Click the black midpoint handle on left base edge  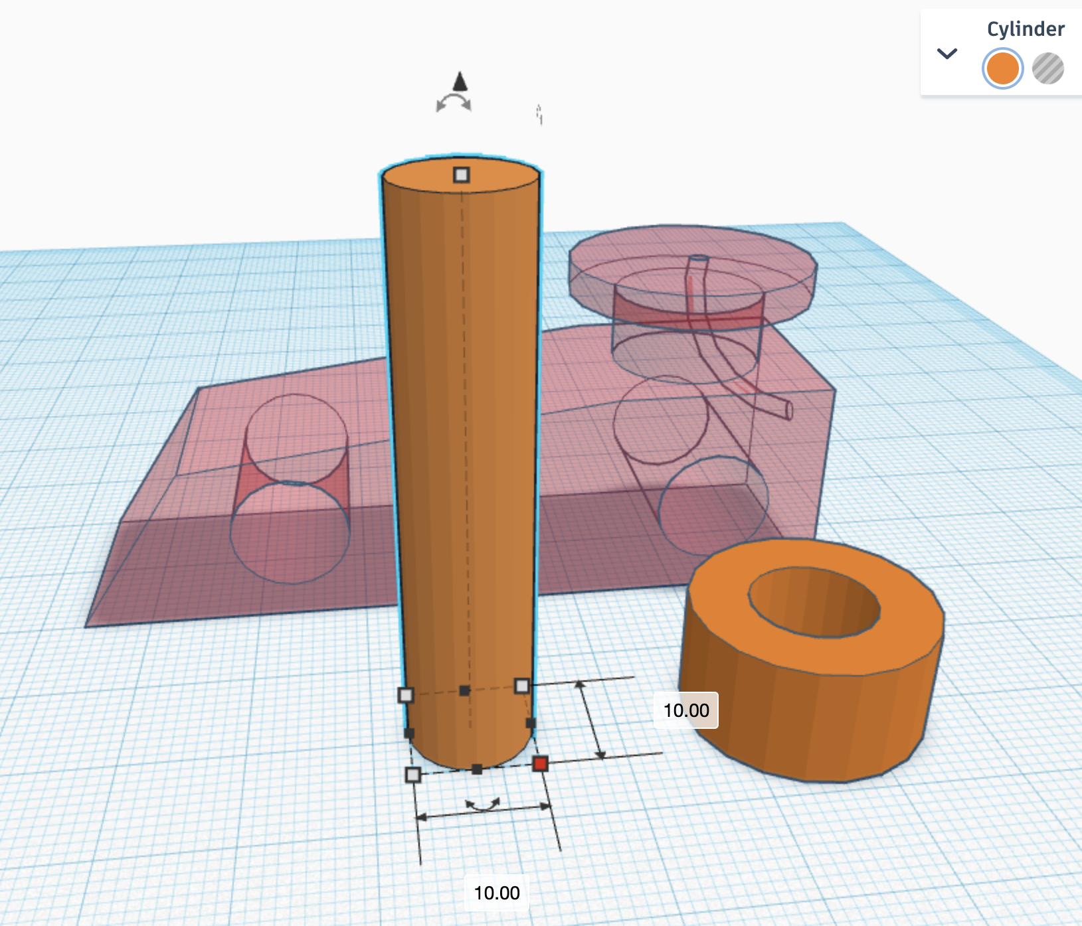point(409,733)
